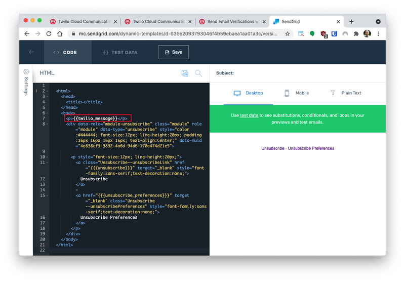Click the screenshot extension icon beside star
405x281 pixels.
pyautogui.click(x=301, y=33)
